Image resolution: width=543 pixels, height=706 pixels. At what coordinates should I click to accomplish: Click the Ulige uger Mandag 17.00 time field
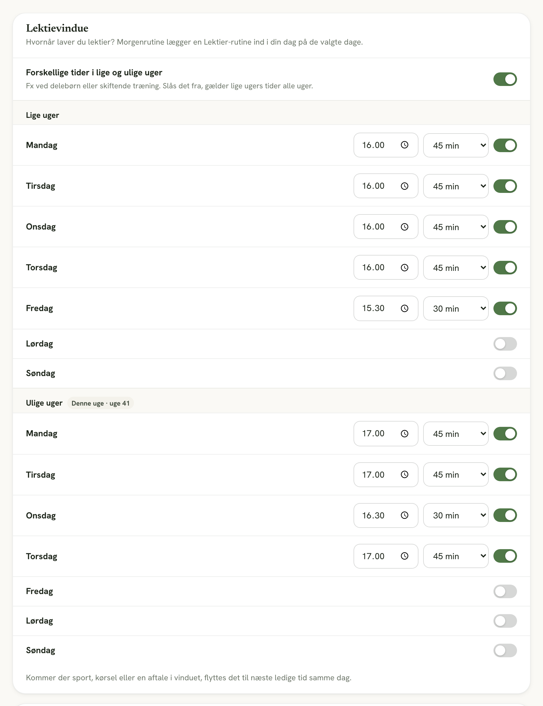(386, 433)
